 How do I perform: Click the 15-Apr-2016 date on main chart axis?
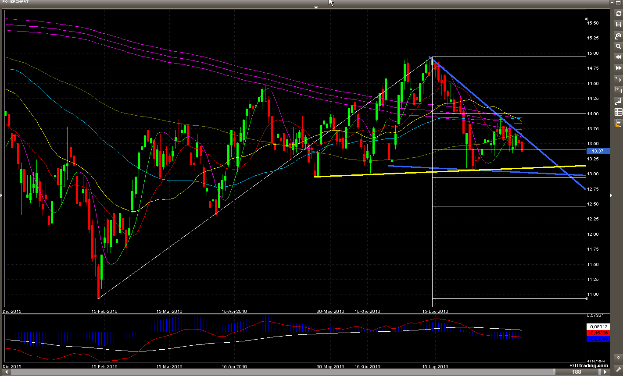[x=234, y=311]
